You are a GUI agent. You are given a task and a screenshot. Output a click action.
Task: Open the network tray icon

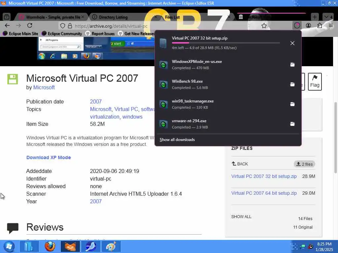click(x=303, y=246)
